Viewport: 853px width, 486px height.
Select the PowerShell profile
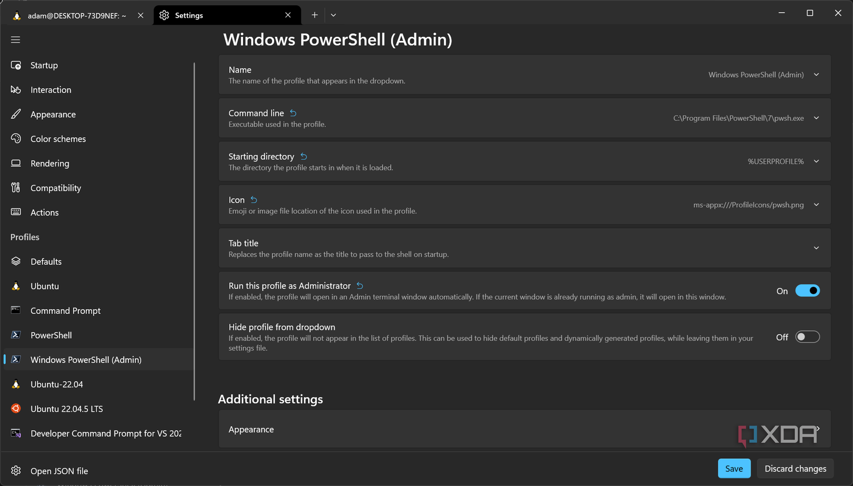point(98,335)
